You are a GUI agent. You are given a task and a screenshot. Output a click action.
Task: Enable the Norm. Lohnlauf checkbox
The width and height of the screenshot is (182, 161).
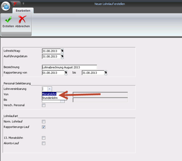(x=43, y=122)
